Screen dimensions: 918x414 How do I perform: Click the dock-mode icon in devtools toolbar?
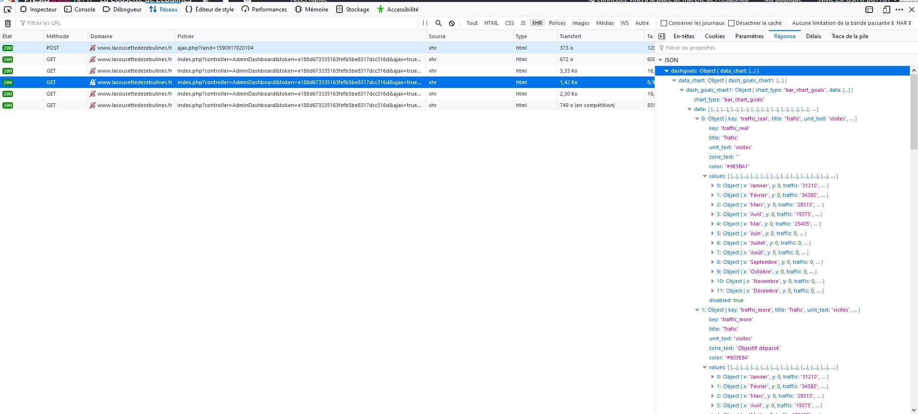tap(869, 10)
